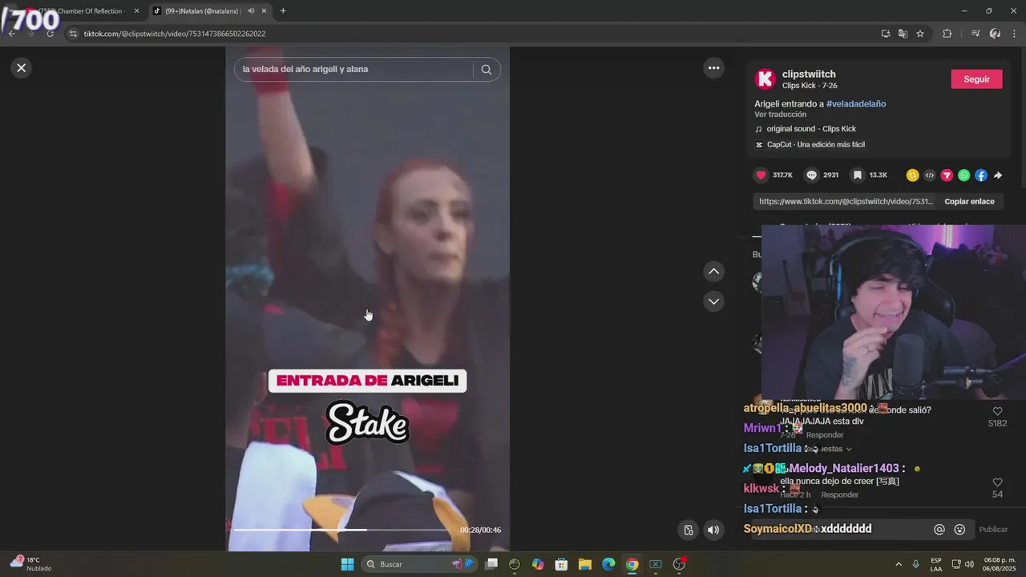Screen dimensions: 1026x577
Task: Open the #veladadelaño hashtag
Action: [x=856, y=104]
